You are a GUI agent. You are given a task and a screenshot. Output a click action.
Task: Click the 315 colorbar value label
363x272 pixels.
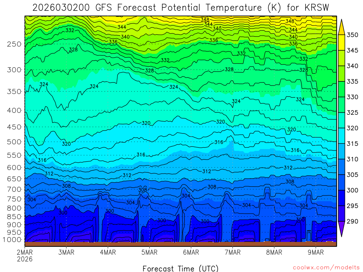pyautogui.click(x=352, y=144)
